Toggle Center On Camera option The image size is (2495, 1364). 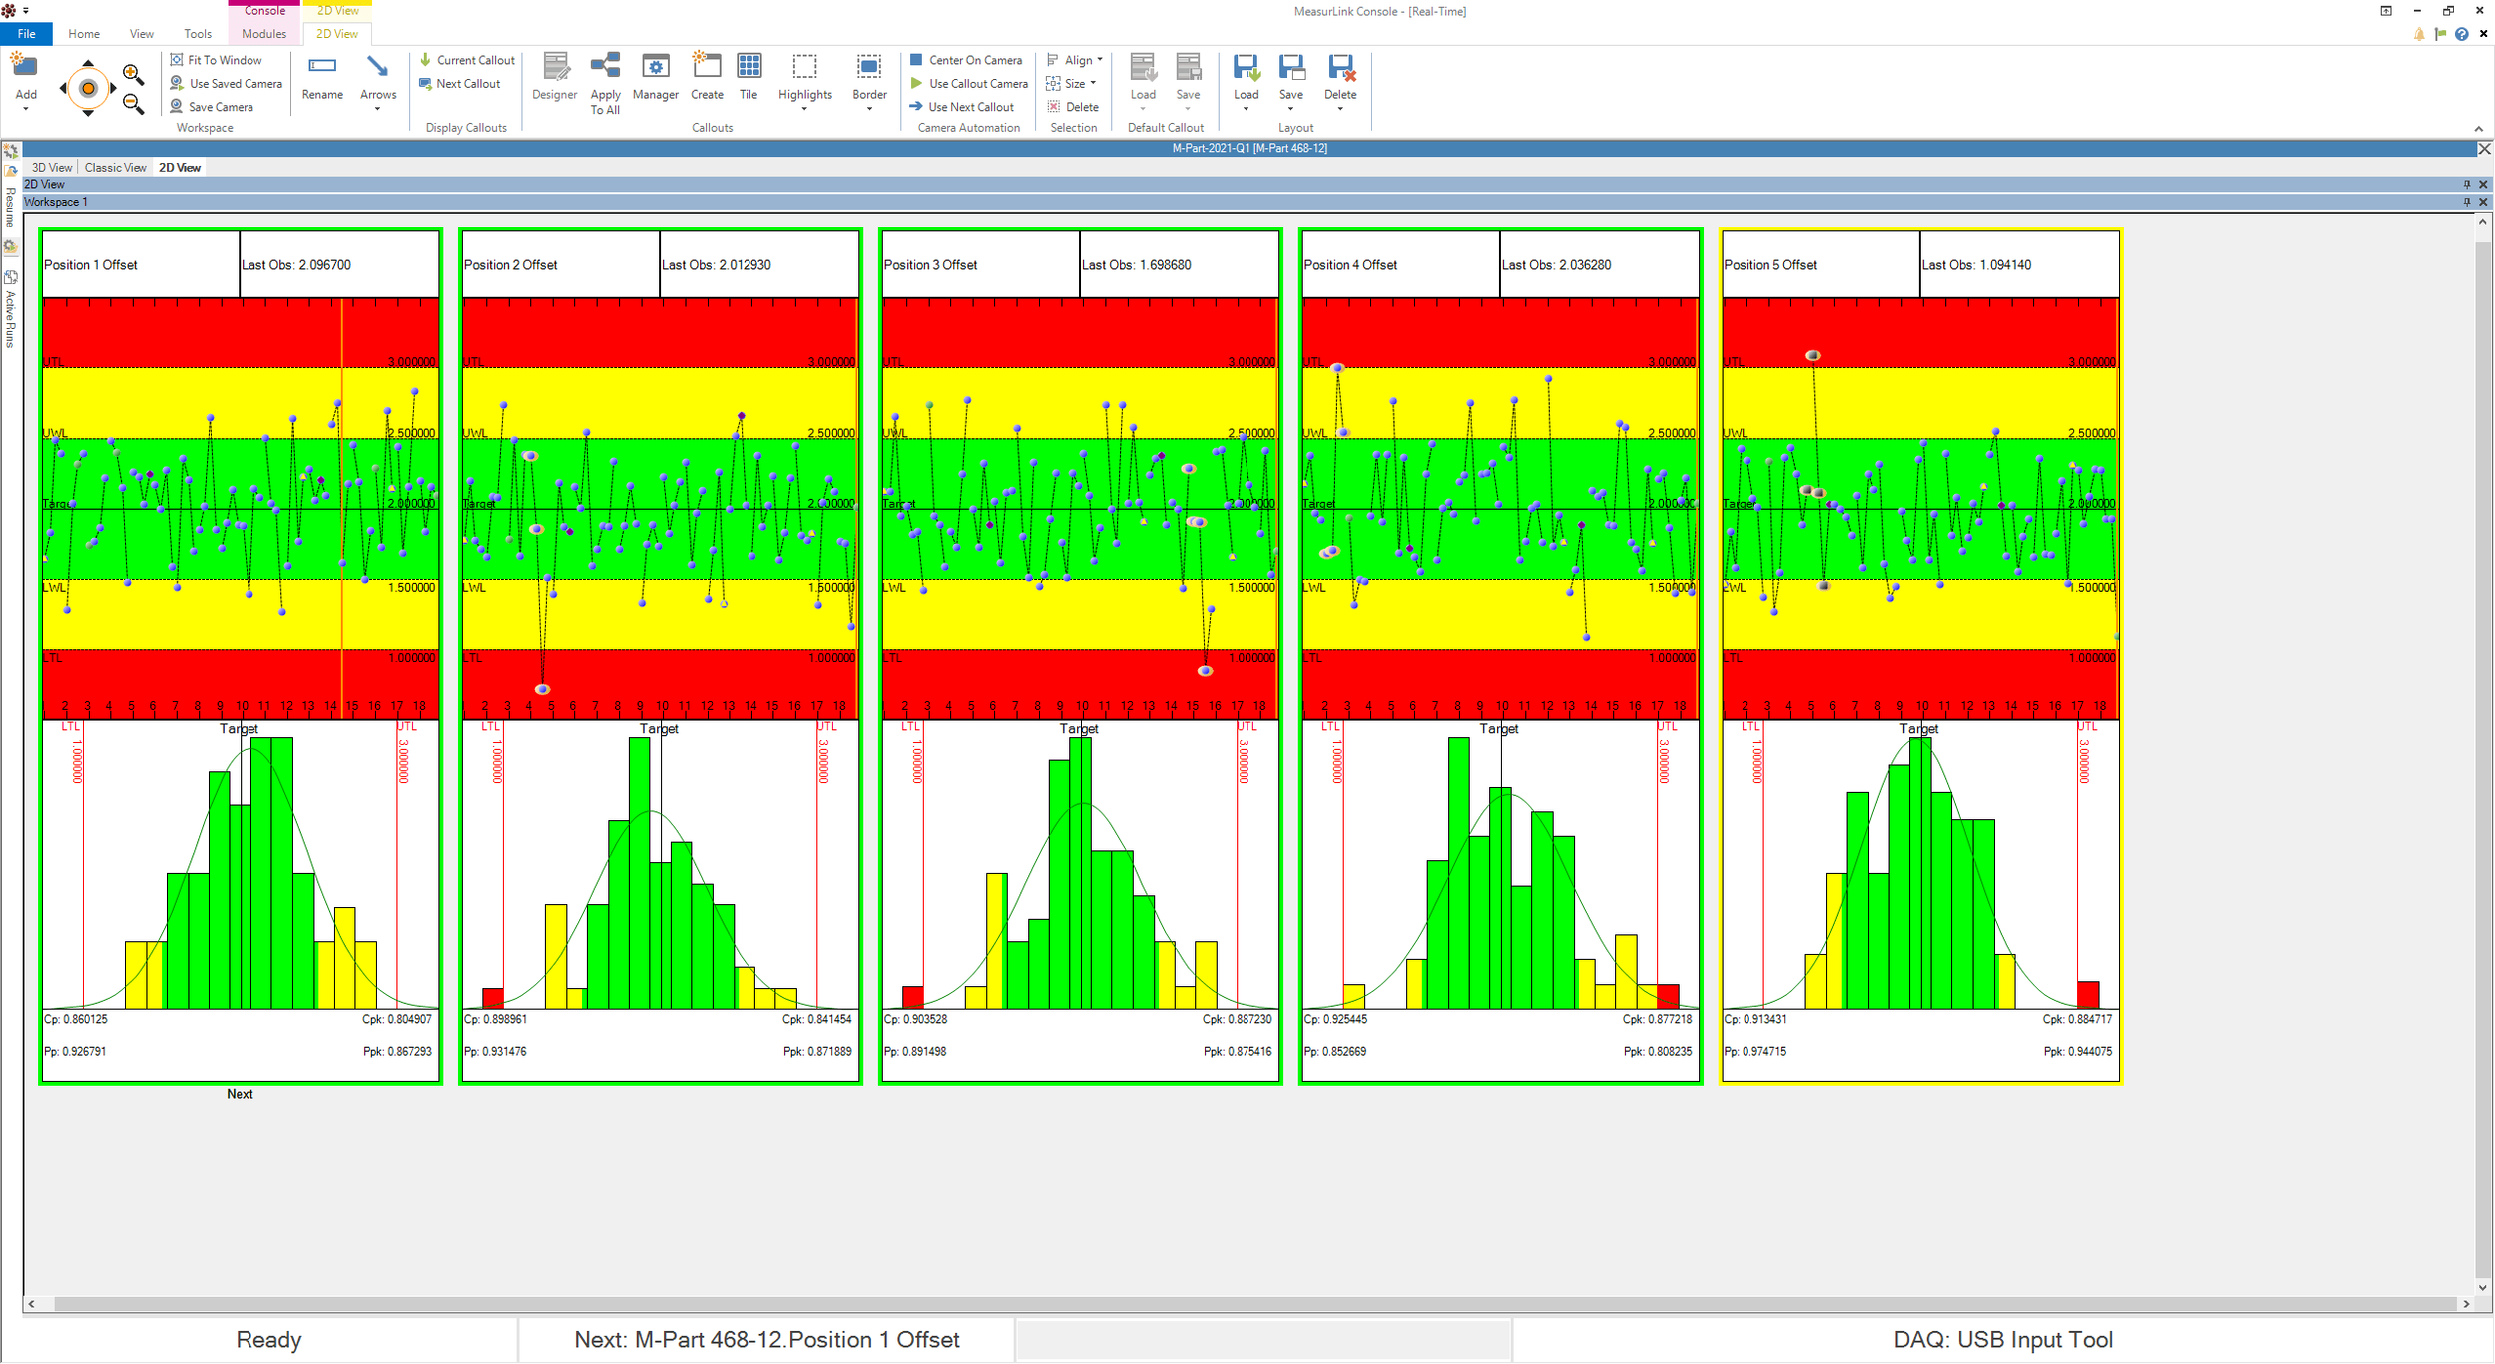[966, 60]
